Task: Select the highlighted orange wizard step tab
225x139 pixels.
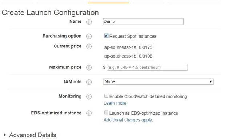Action: pos(108,3)
